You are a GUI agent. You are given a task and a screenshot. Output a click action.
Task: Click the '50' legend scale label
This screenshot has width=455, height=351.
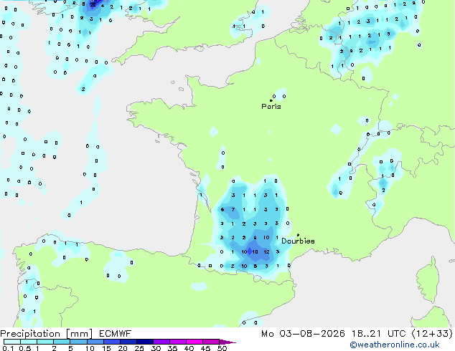(222, 348)
